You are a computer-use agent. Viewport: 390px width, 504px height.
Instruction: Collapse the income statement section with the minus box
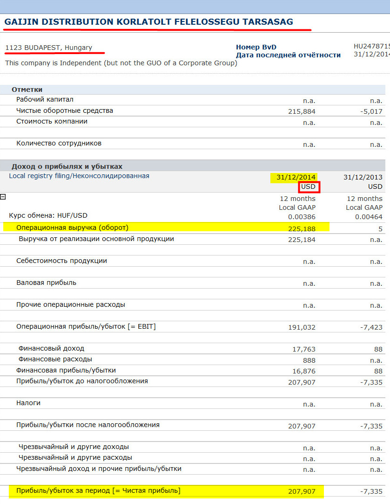tap(3, 197)
